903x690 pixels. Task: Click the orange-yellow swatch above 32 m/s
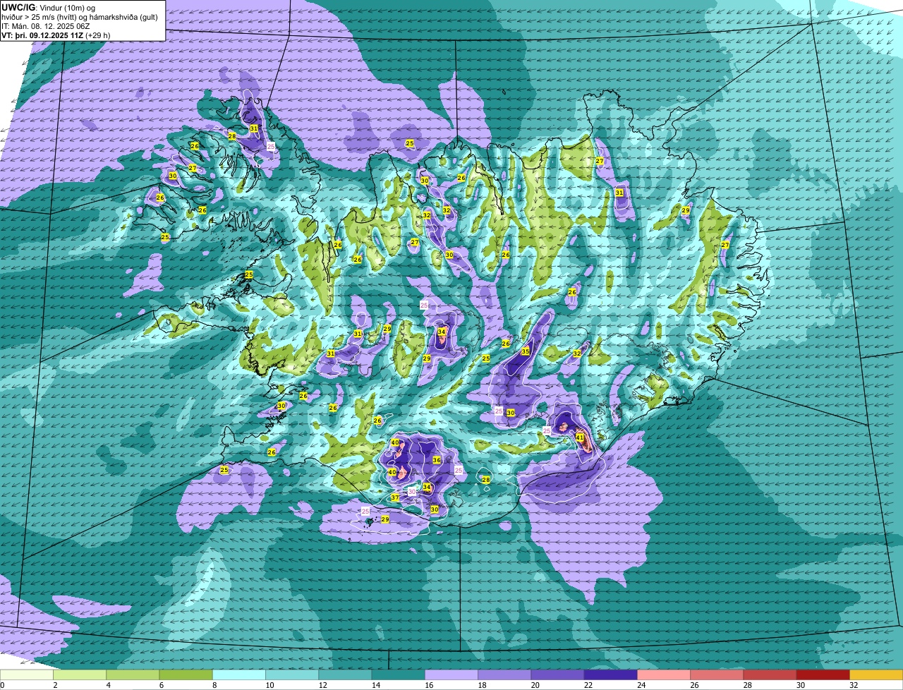(876, 674)
